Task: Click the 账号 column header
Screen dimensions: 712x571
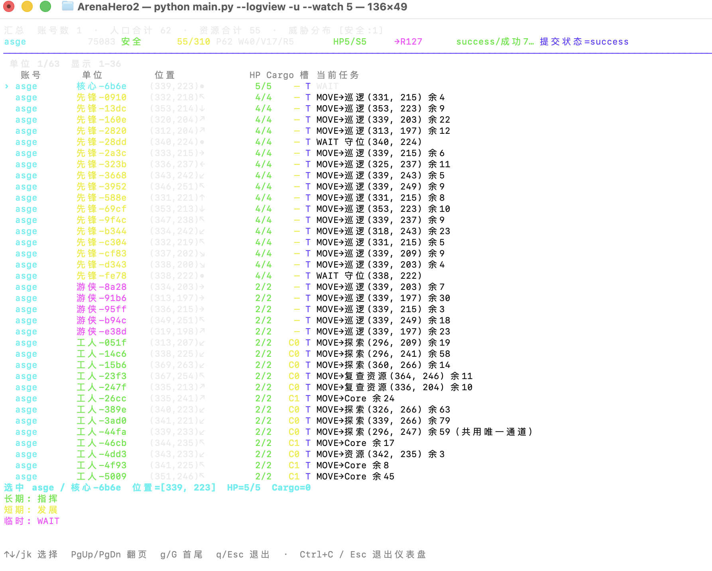Action: tap(31, 75)
